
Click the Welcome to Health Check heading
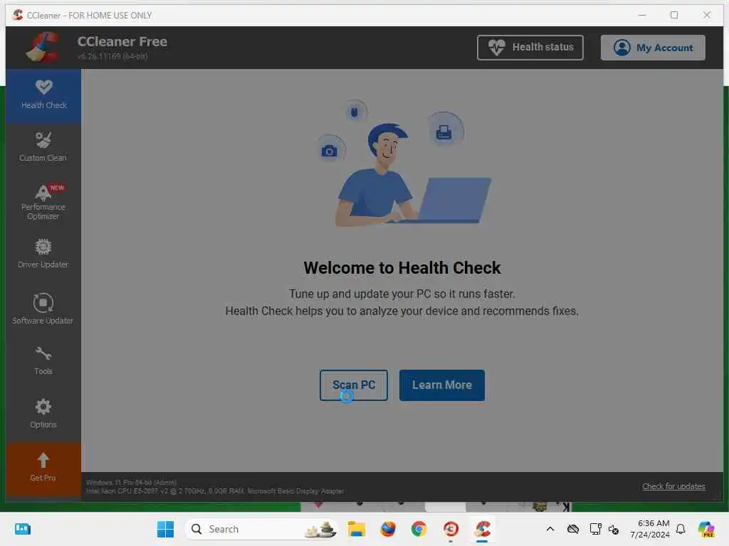click(x=402, y=268)
